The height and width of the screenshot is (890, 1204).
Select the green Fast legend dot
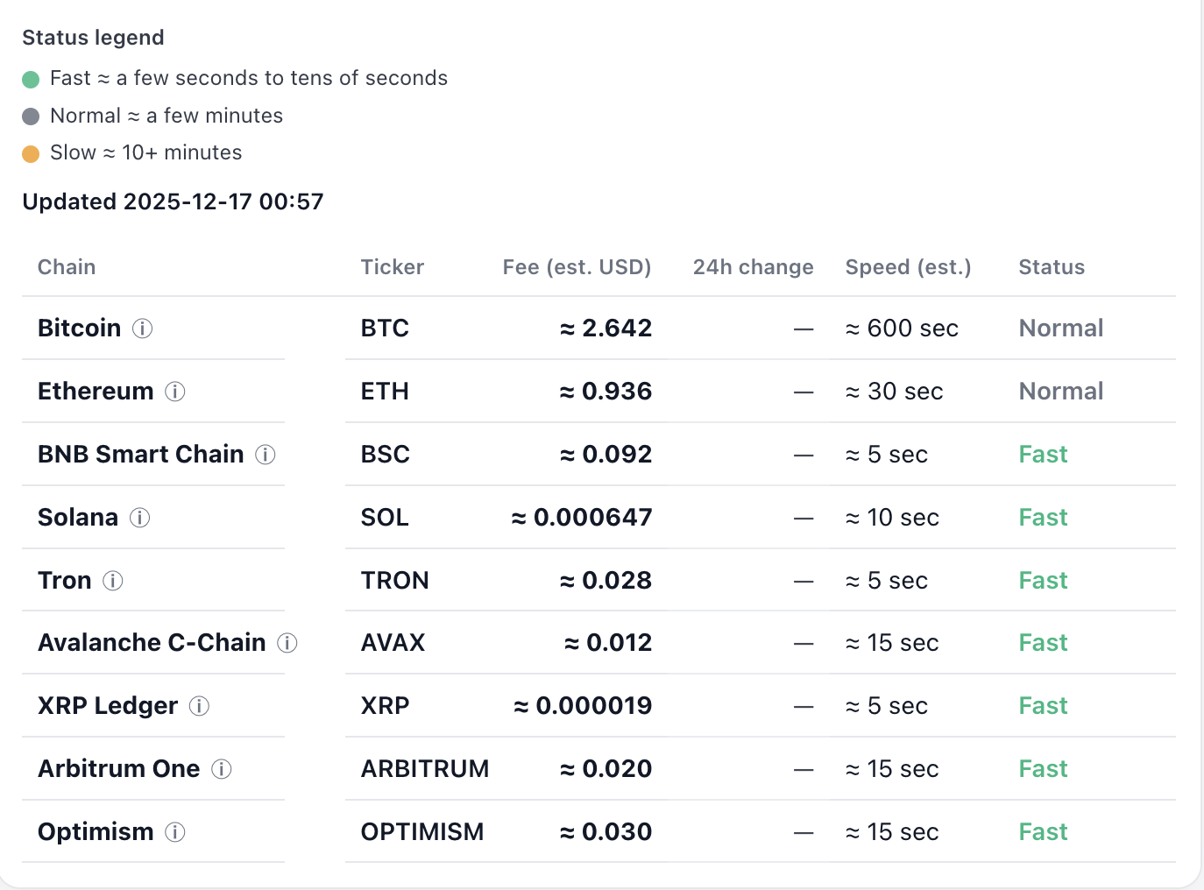(x=32, y=79)
